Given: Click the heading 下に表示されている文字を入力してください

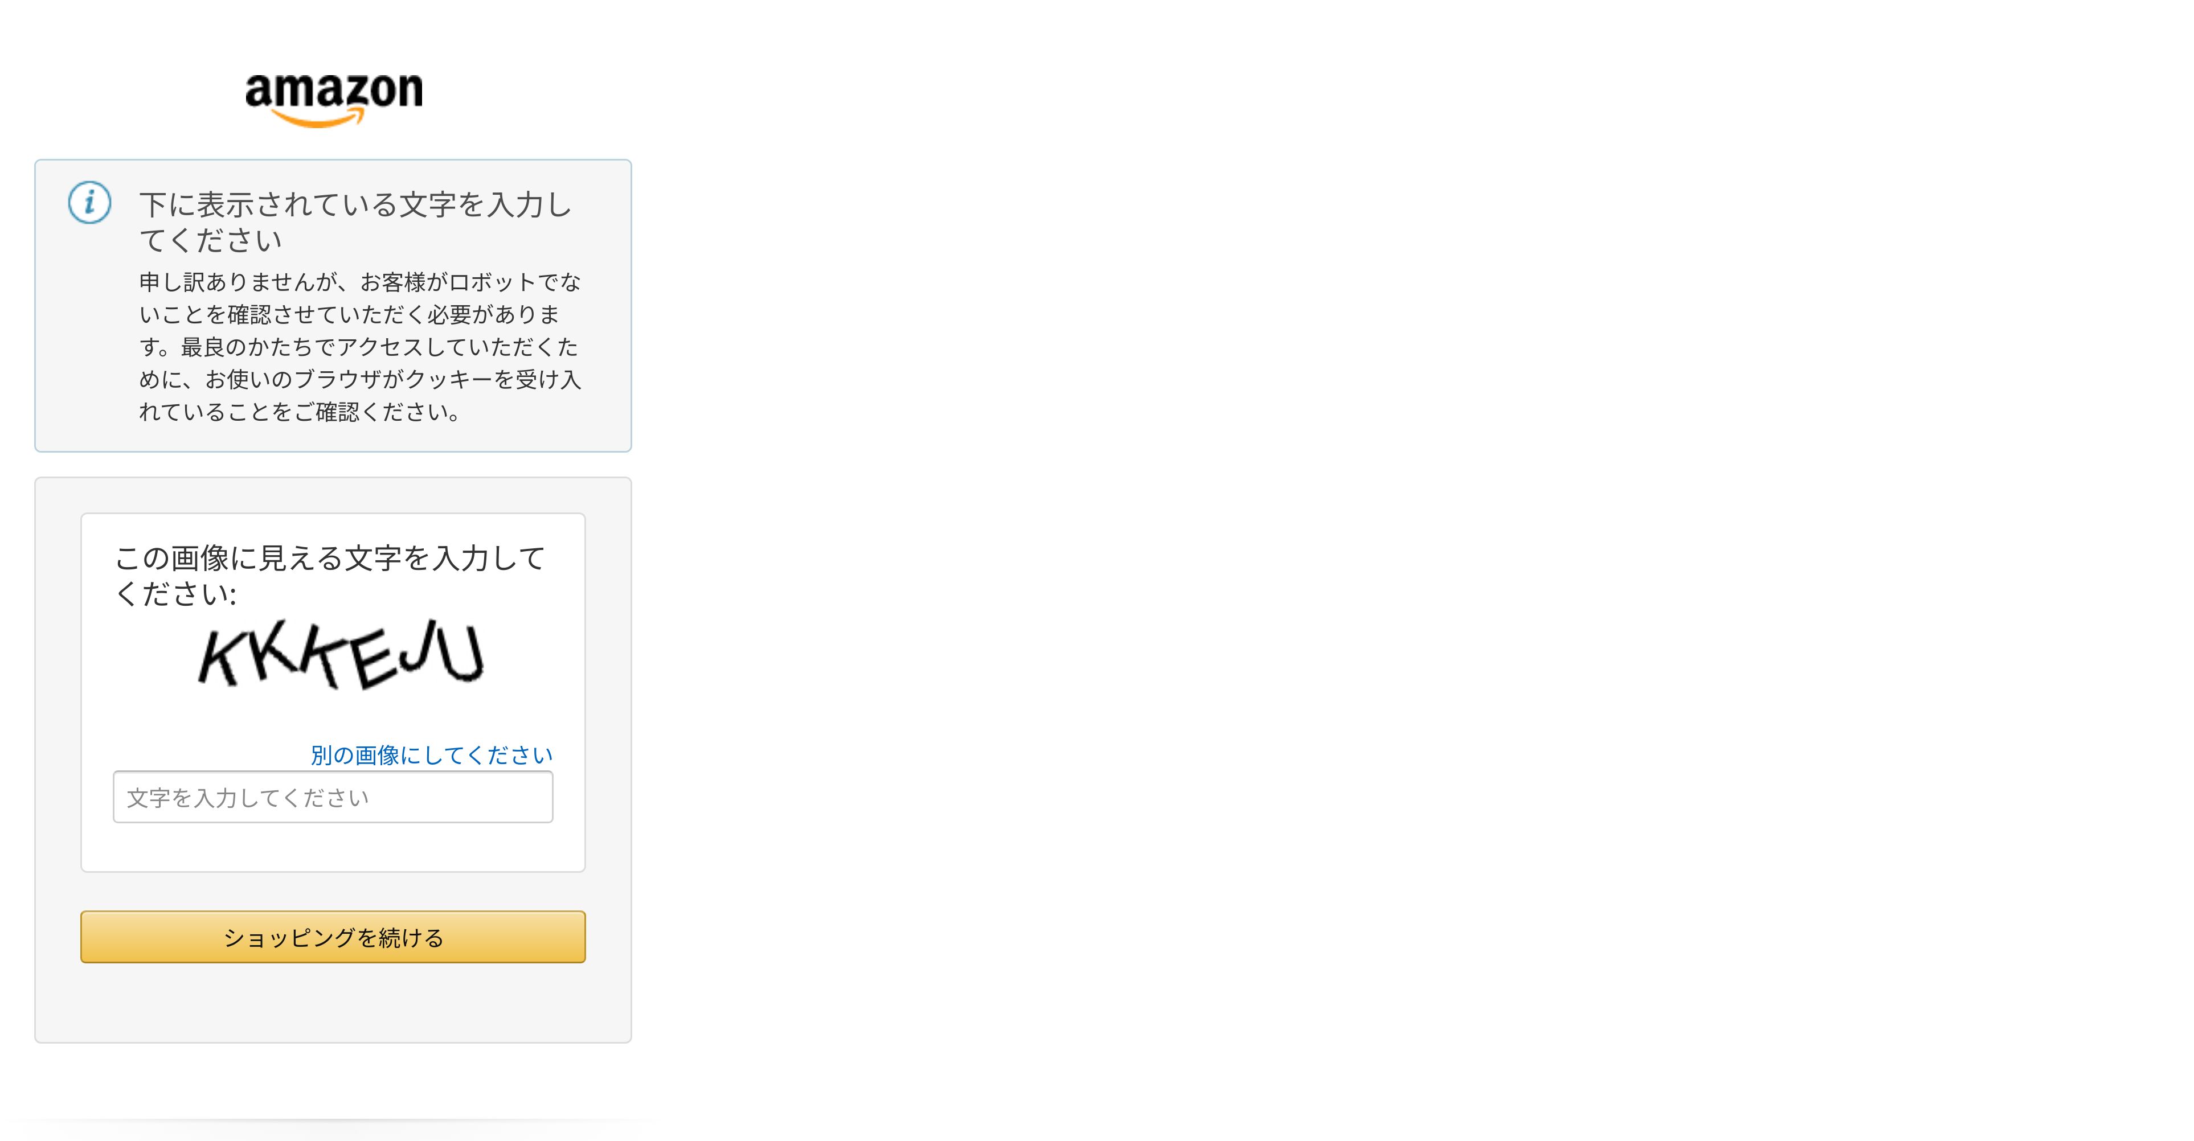Looking at the screenshot, I should [356, 221].
